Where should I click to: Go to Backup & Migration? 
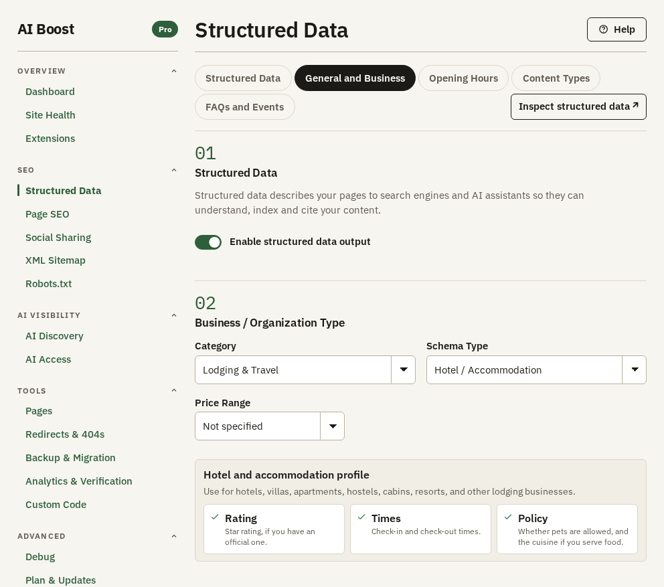coord(70,458)
